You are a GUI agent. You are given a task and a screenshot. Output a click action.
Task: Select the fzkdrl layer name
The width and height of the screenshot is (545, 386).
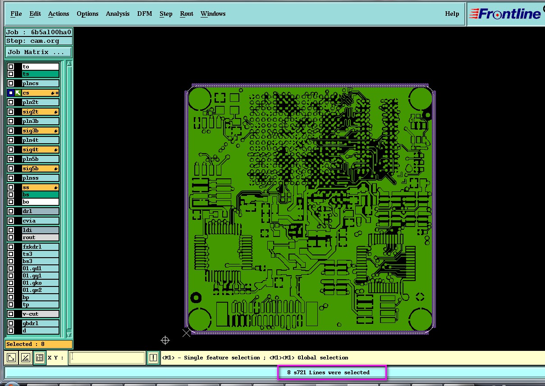coord(41,247)
